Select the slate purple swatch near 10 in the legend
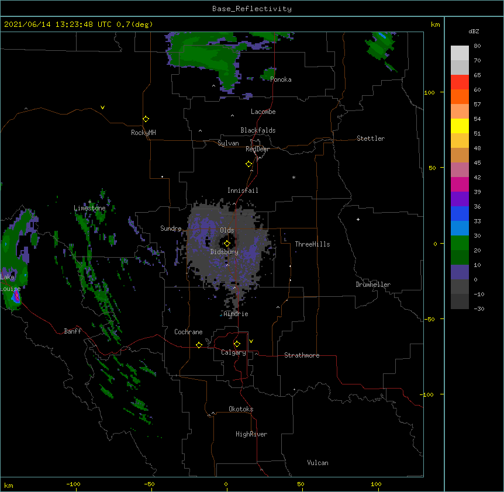The width and height of the screenshot is (504, 492). [x=460, y=272]
